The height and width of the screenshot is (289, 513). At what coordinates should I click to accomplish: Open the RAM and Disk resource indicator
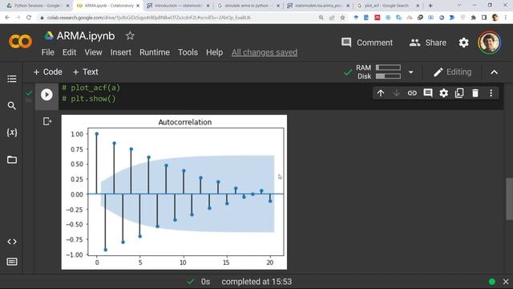tap(378, 71)
